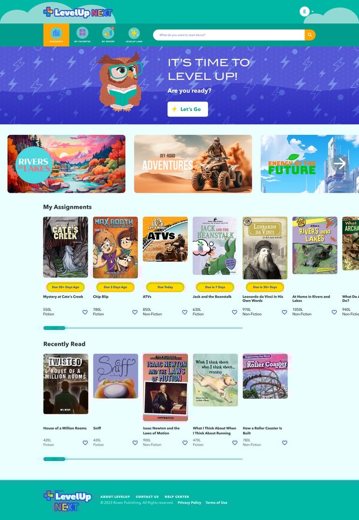Expand the user profile E dropdown

coord(307,12)
